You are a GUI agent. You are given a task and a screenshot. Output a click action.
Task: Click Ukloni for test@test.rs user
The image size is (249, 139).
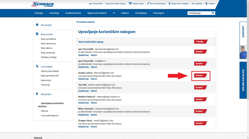[x=94, y=67]
